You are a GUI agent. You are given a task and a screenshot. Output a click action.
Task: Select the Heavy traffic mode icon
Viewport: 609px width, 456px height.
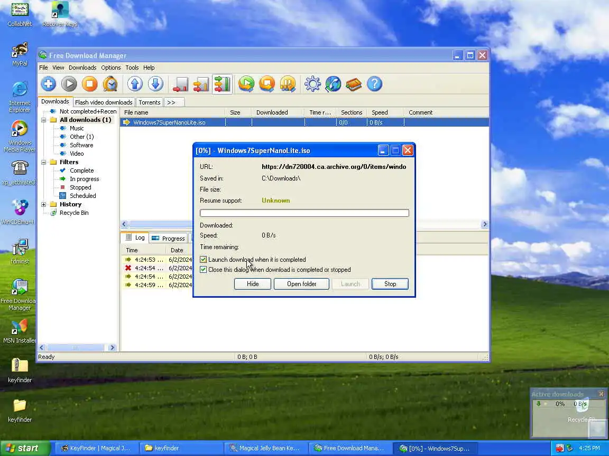tap(222, 84)
